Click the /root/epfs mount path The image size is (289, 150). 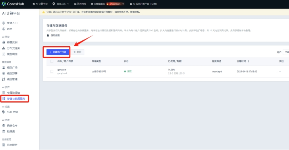(x=217, y=71)
